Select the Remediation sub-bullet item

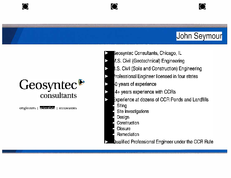point(128,135)
